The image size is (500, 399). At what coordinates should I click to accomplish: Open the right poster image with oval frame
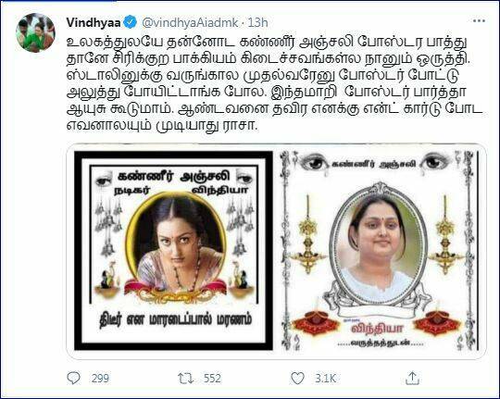[x=380, y=251]
